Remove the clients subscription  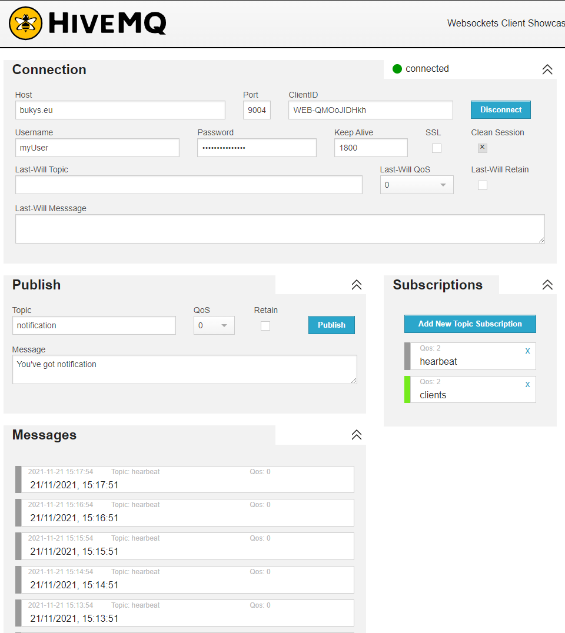(527, 384)
